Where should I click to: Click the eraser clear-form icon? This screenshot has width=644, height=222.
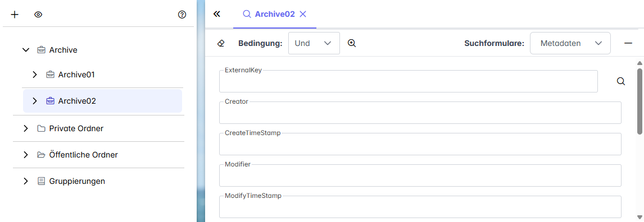[x=221, y=43]
